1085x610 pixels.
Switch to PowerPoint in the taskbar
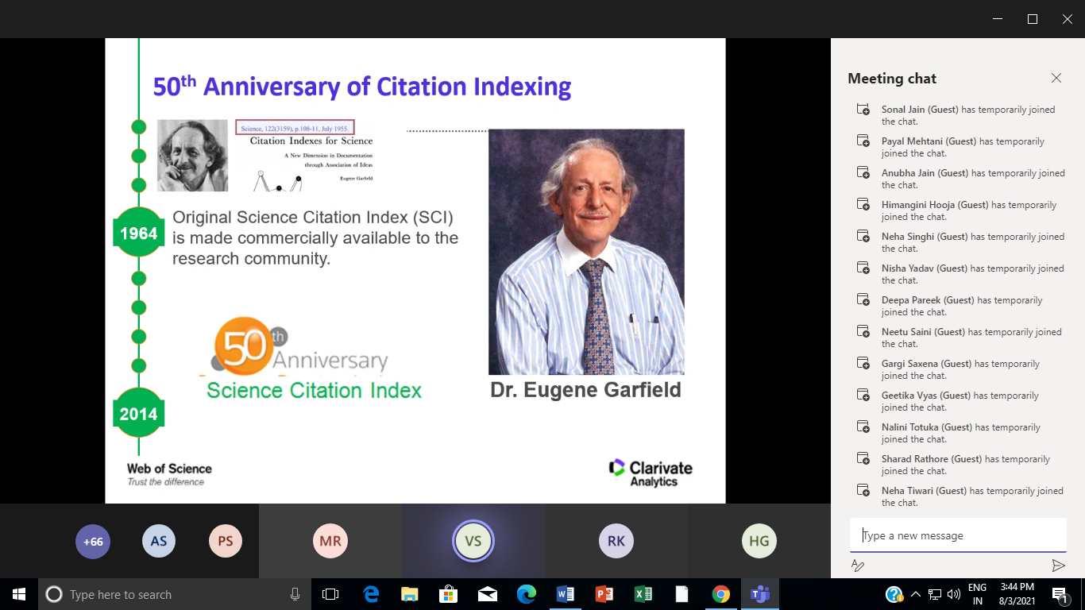pos(604,594)
